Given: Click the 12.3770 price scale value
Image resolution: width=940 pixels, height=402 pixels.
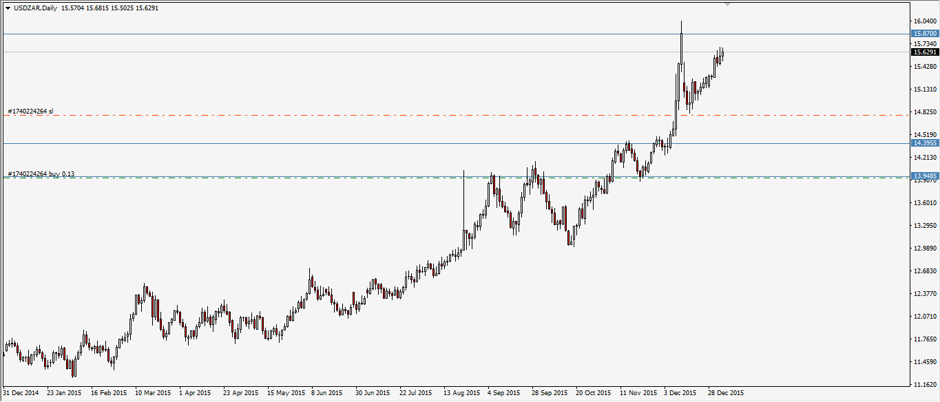Looking at the screenshot, I should (x=925, y=294).
